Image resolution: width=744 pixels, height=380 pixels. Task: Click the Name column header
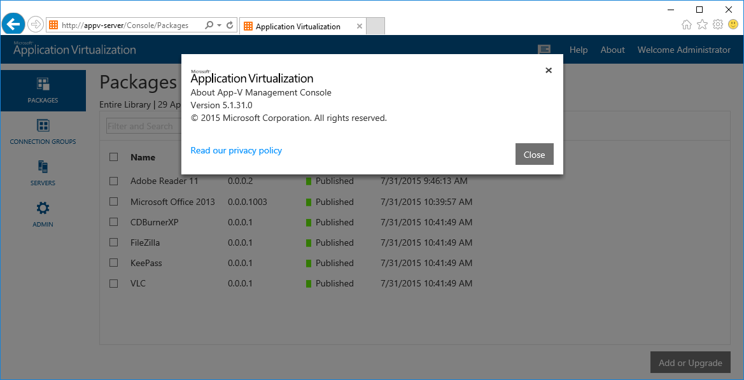tap(143, 157)
